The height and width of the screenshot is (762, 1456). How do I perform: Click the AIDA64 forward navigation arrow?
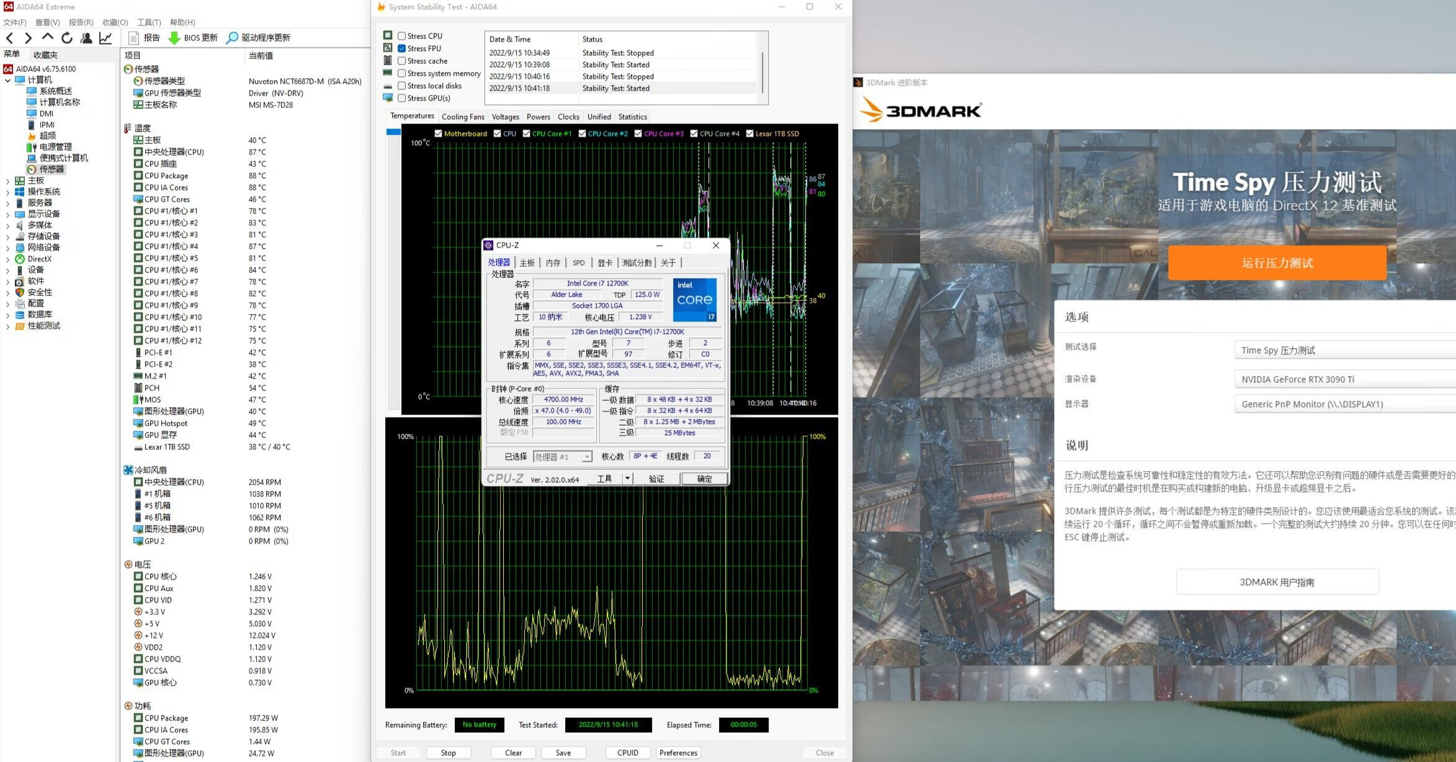point(28,38)
